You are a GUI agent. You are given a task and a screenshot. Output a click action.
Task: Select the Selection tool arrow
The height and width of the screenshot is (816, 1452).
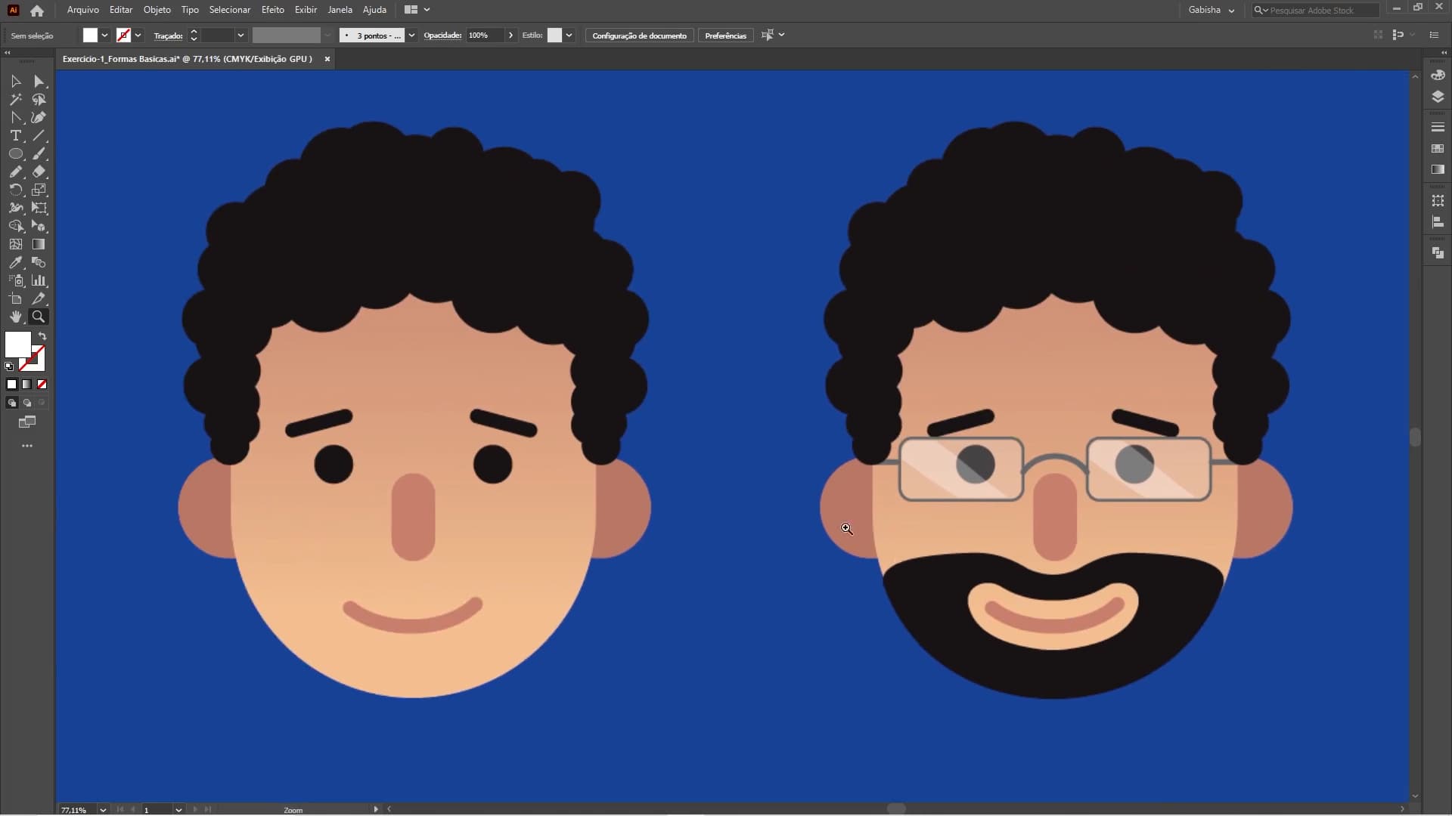(16, 81)
